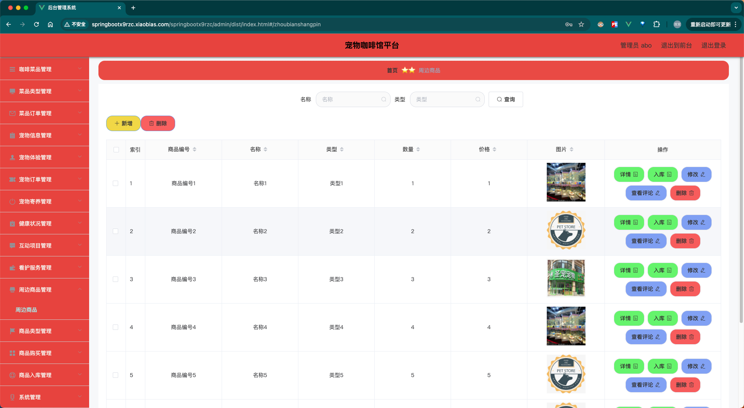
Task: Open the 商品入库管理 menu
Action: coord(45,375)
